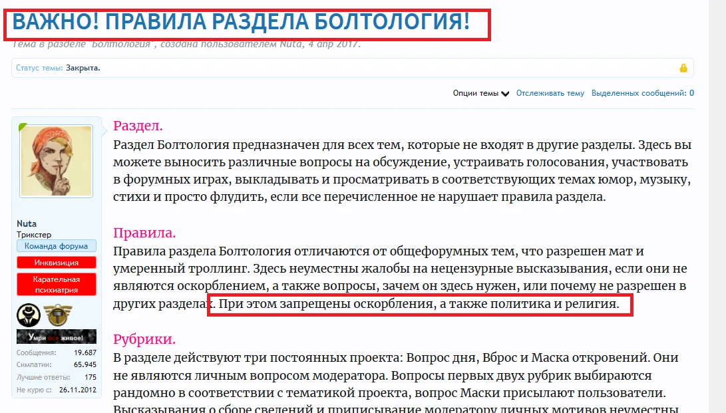The height and width of the screenshot is (413, 726).
Task: Click the chevron arrow next to 'Опции темы'
Action: coord(506,93)
